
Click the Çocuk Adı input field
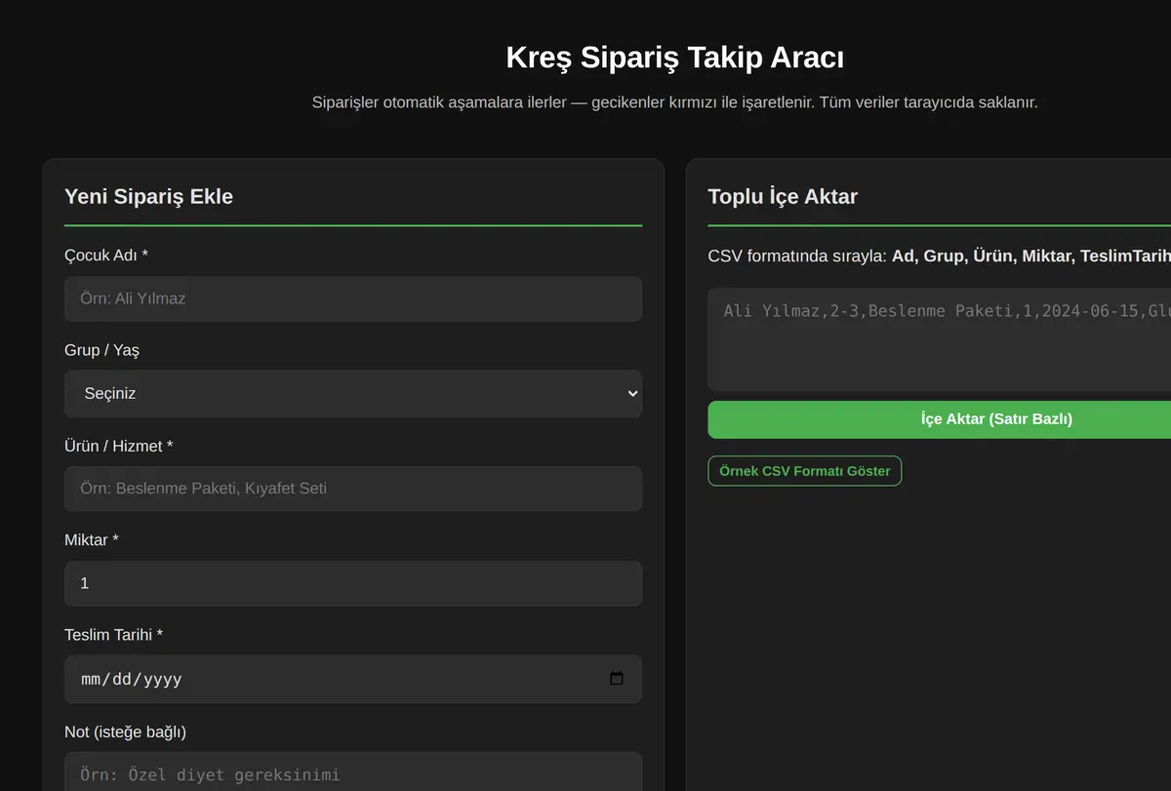[353, 298]
